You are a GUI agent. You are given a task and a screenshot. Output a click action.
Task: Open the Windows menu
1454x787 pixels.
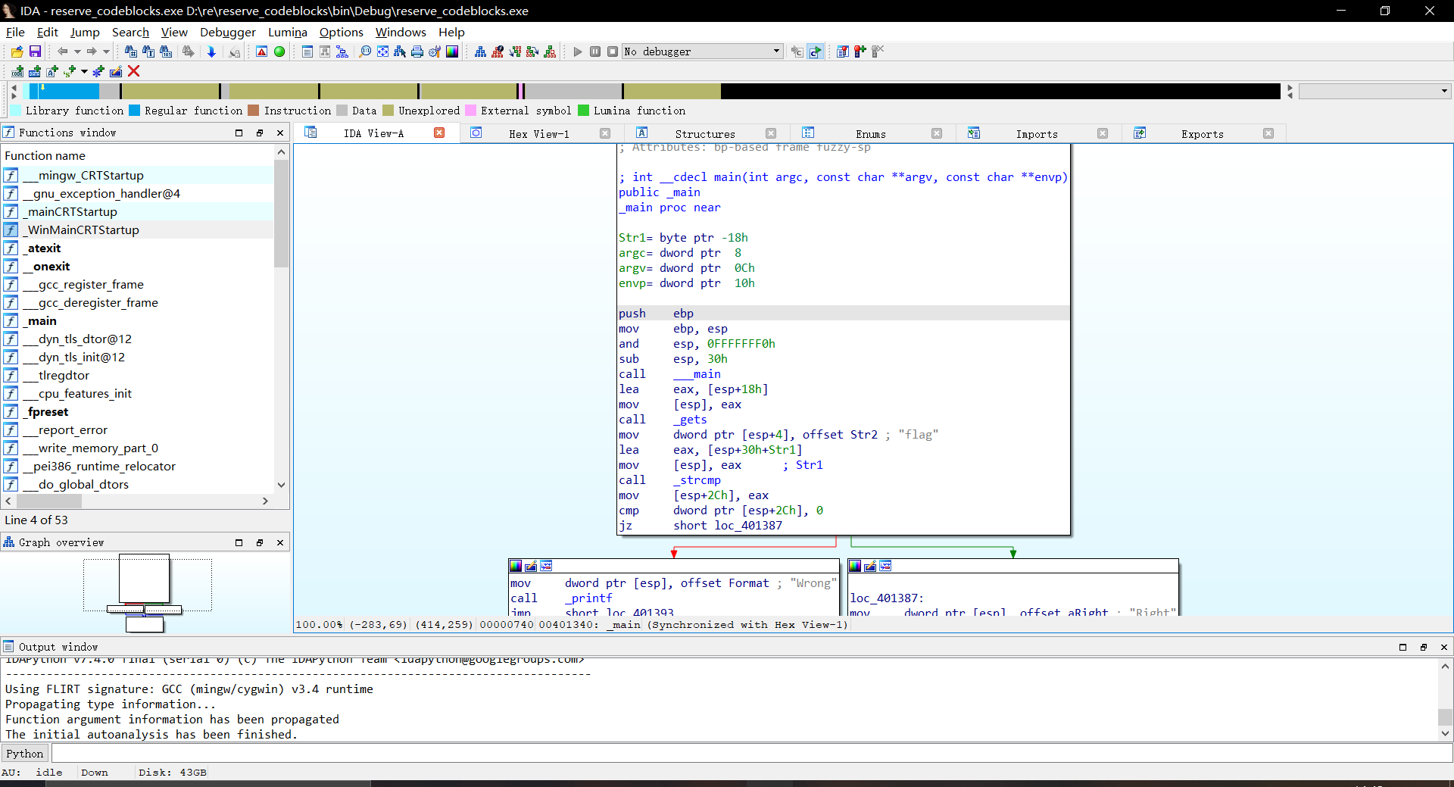[x=401, y=32]
